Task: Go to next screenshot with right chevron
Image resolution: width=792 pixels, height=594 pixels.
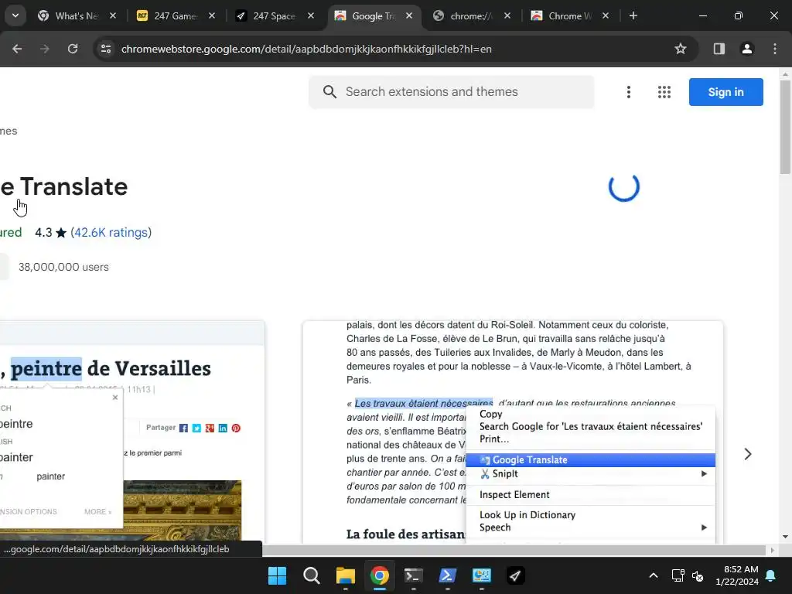Action: (748, 454)
